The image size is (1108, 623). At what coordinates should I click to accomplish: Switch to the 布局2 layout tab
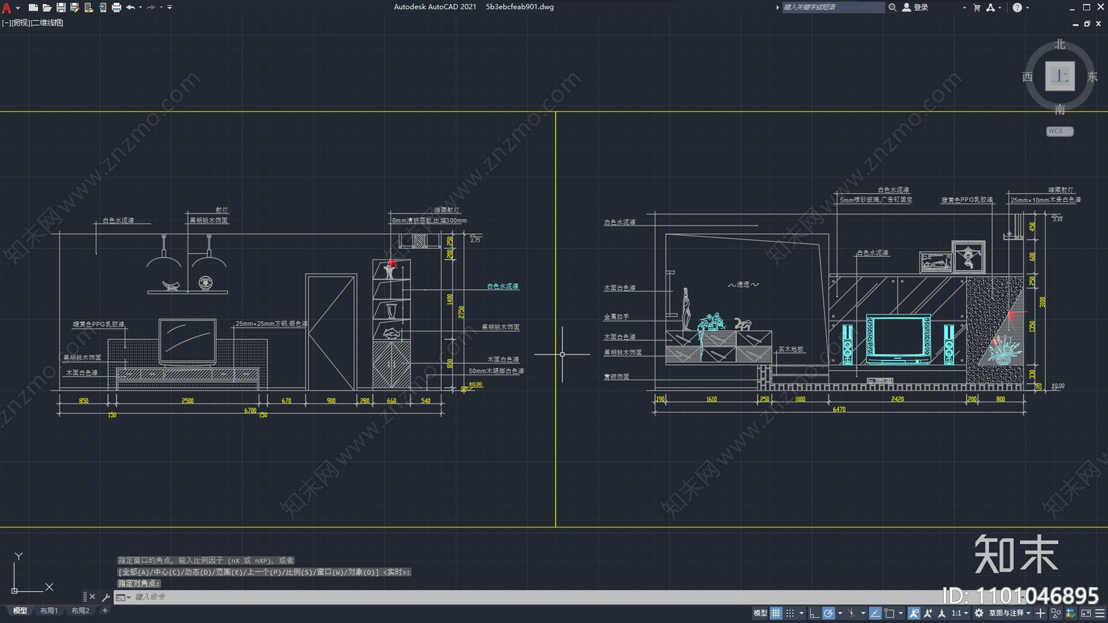pos(80,611)
